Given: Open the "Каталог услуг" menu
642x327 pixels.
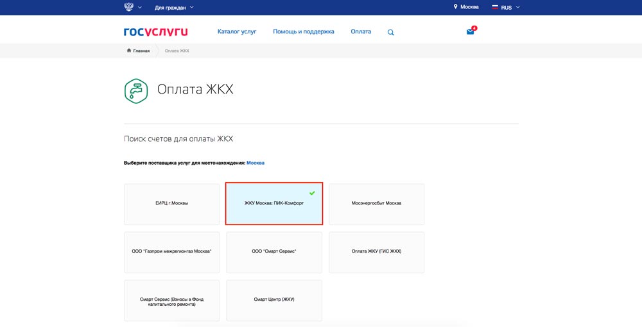Looking at the screenshot, I should (237, 31).
